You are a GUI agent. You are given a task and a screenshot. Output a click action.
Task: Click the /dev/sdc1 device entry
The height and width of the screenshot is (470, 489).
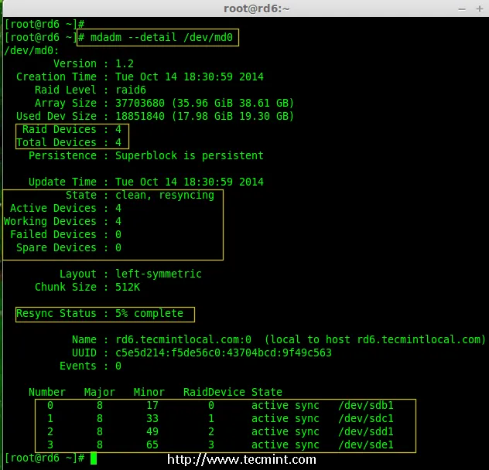pyautogui.click(x=366, y=418)
